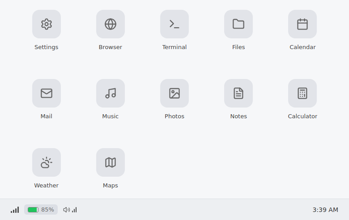Launch the Music app
The image size is (349, 220).
(x=111, y=93)
